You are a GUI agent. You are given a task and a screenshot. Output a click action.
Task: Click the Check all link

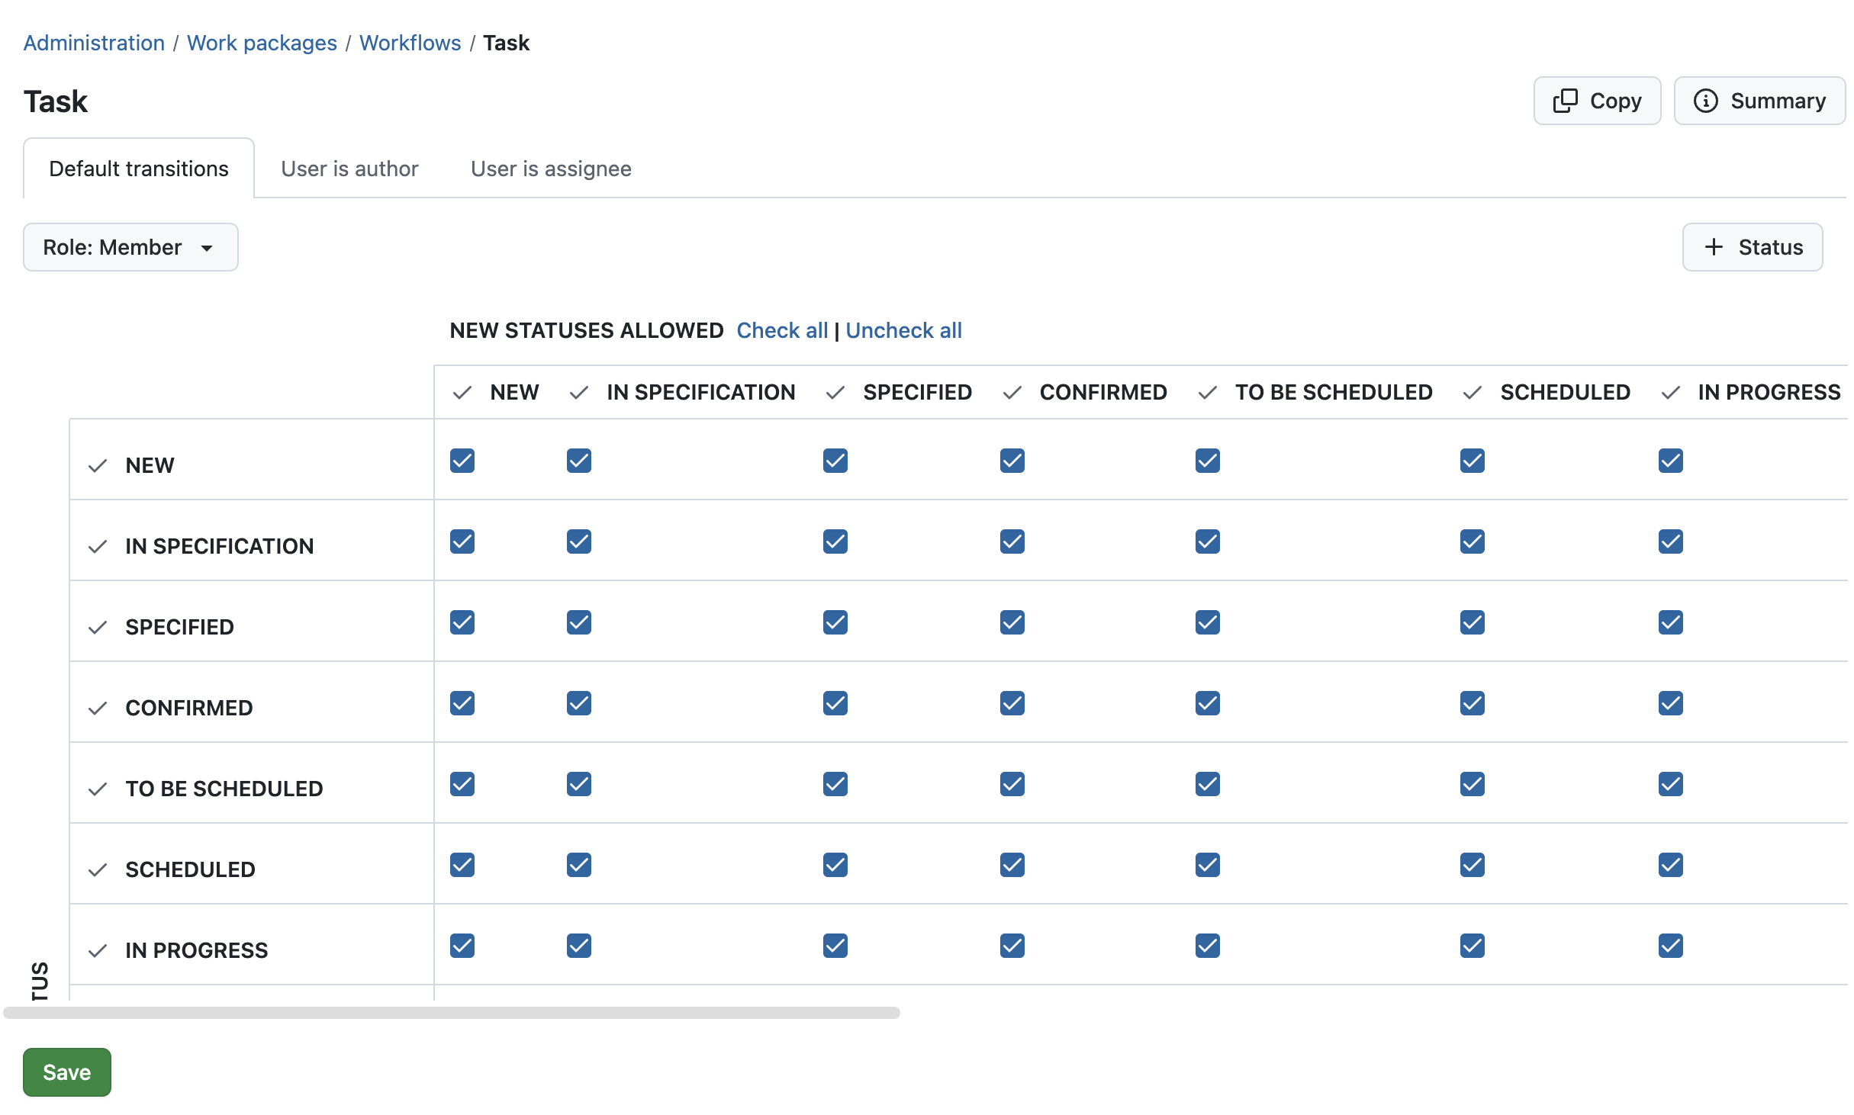pos(782,330)
